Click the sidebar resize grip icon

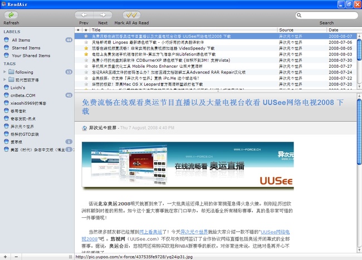pyautogui.click(x=70, y=257)
